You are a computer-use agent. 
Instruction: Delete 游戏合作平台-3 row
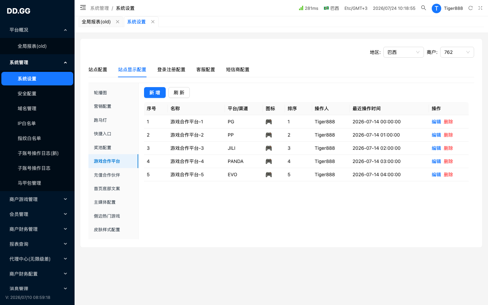tap(448, 148)
